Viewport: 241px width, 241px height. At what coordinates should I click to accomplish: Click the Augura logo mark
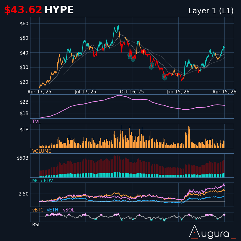pos(195,231)
